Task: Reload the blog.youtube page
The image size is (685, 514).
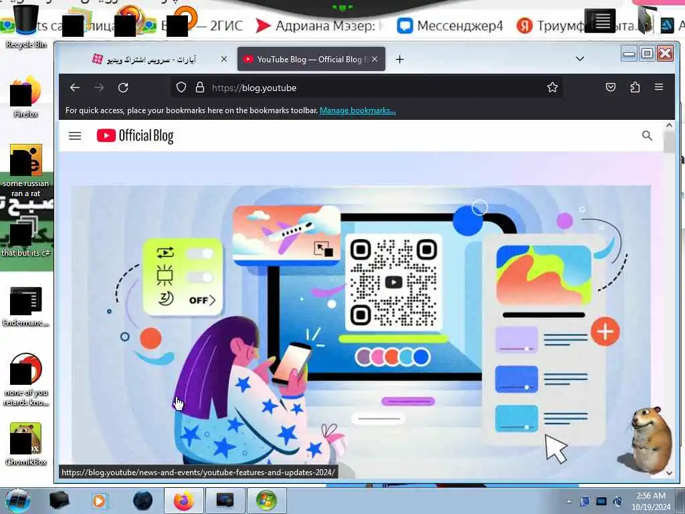Action: (x=123, y=88)
